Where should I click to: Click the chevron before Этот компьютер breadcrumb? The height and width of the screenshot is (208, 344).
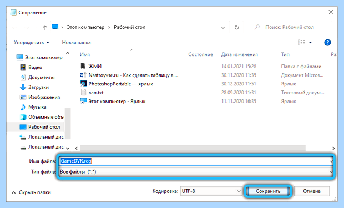click(62, 27)
